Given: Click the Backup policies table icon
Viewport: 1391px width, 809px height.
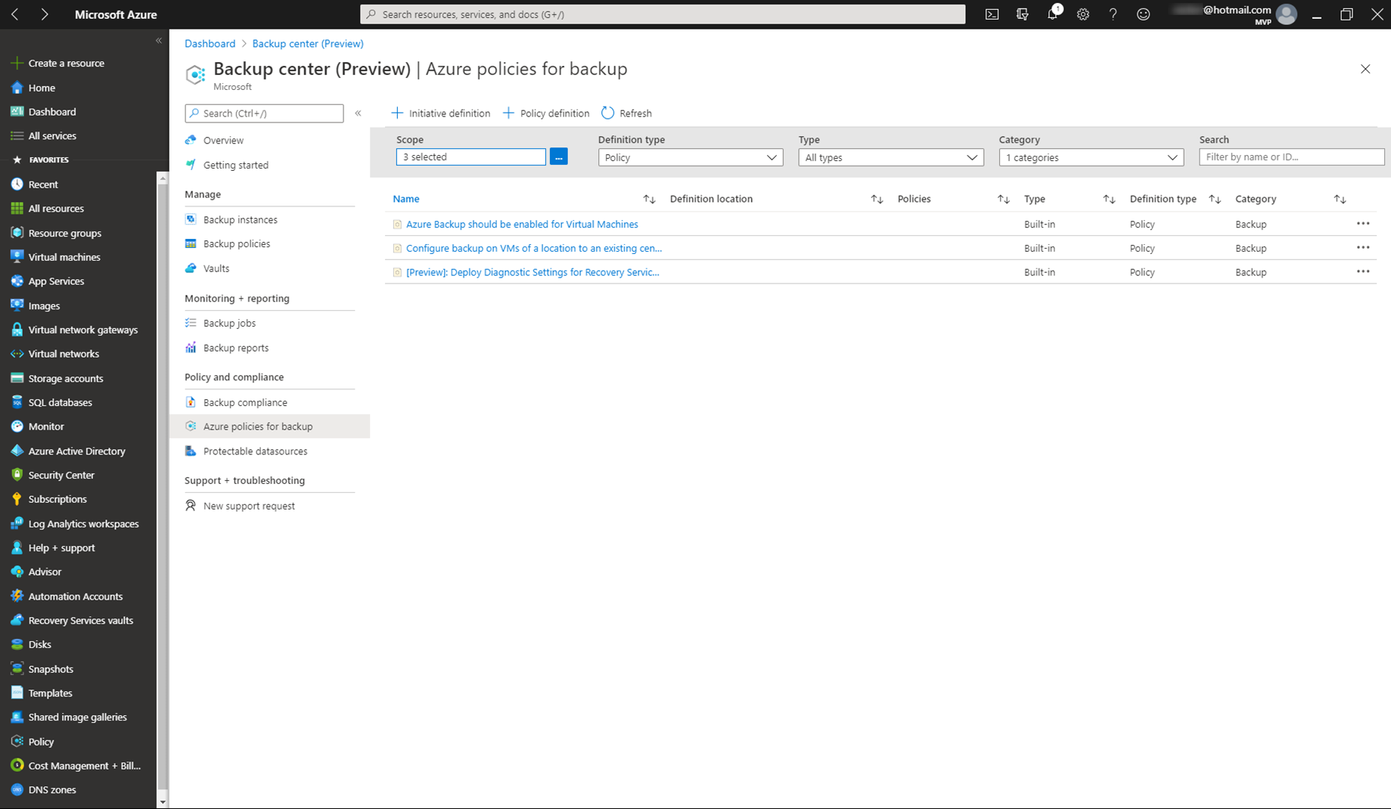Looking at the screenshot, I should 191,243.
